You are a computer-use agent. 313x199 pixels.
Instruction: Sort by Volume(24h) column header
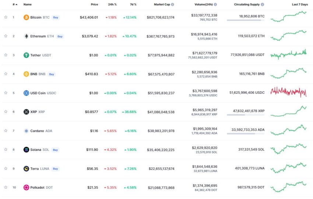coord(204,4)
